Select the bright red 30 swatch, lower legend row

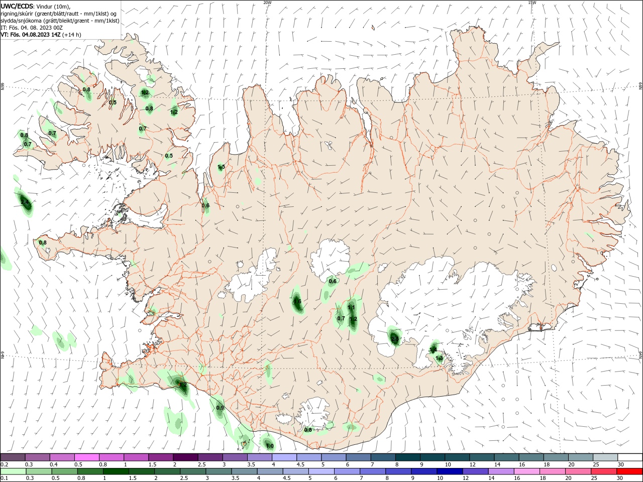pos(629,471)
